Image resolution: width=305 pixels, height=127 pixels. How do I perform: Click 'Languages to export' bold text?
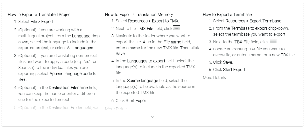146,61
